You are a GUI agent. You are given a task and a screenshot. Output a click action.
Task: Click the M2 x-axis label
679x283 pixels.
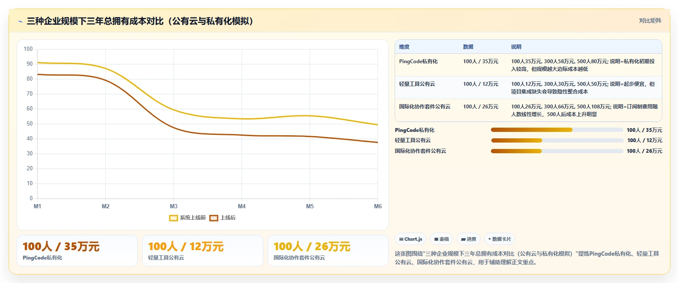point(106,207)
